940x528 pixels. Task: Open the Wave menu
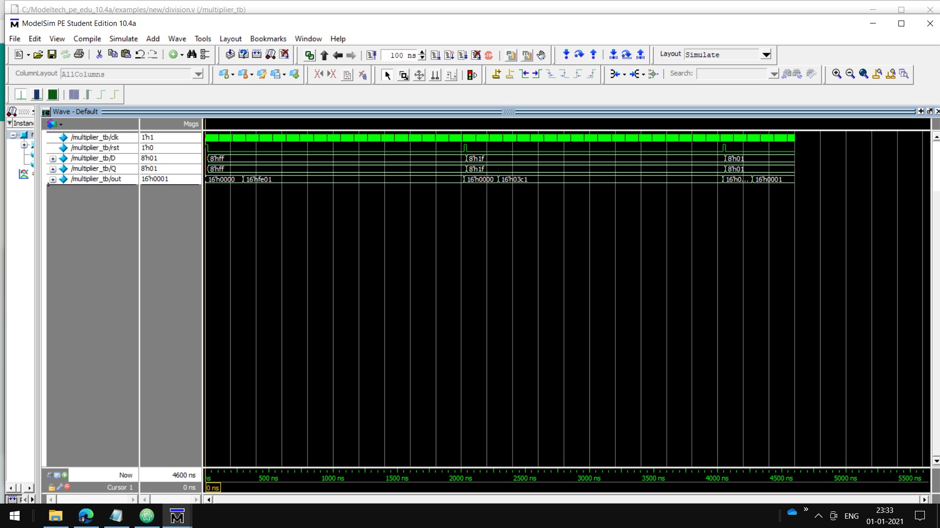[x=177, y=39]
